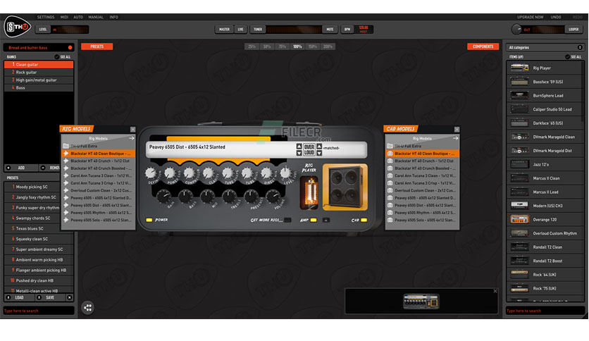Open the MANUAL menu
This screenshot has width=589, height=341.
96,18
